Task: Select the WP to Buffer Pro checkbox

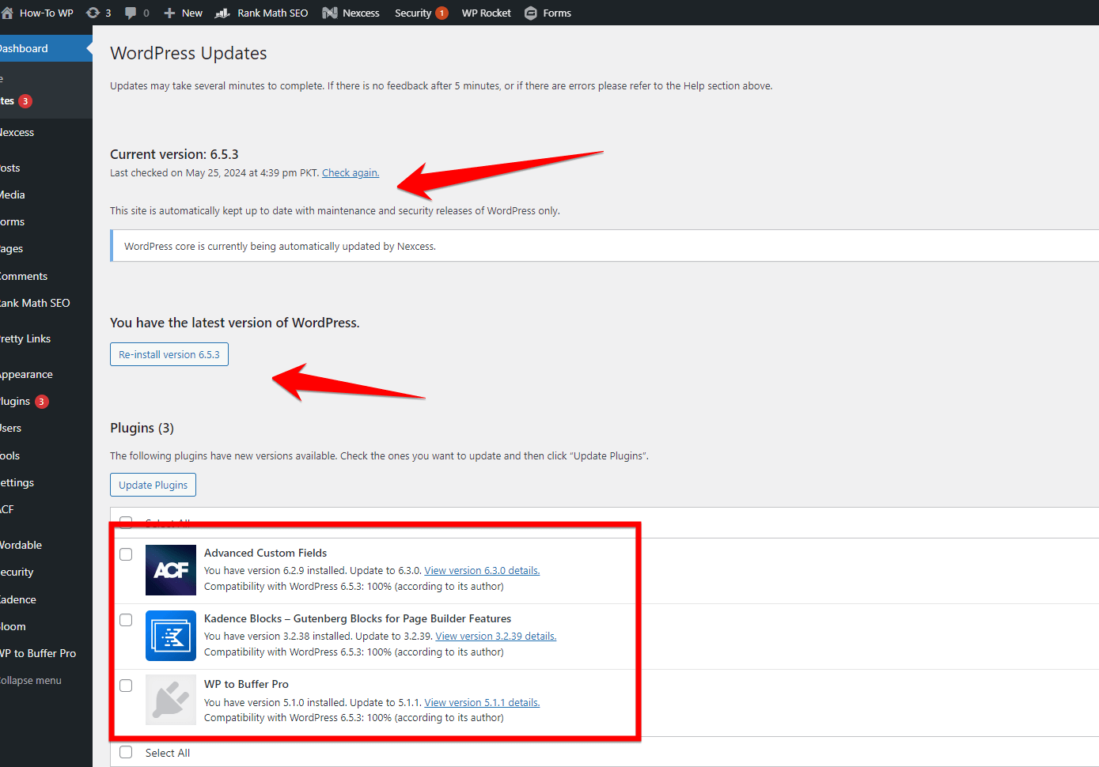Action: click(126, 686)
